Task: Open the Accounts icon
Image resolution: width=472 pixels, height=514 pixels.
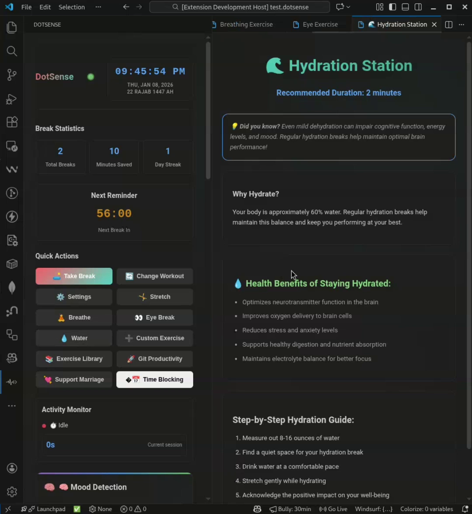Action: (x=12, y=468)
